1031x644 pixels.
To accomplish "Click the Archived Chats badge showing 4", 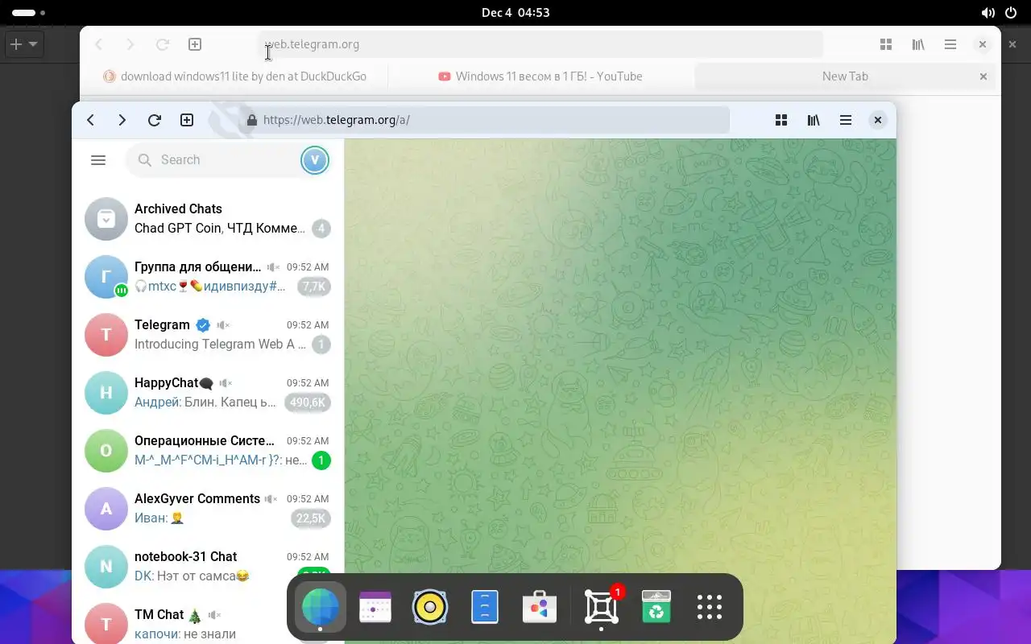I will (321, 229).
